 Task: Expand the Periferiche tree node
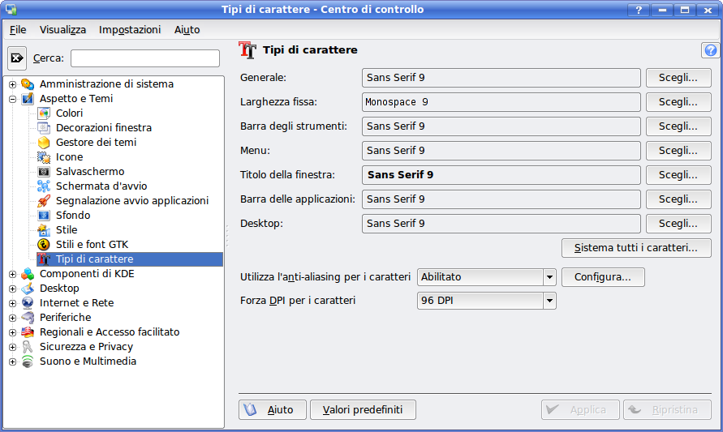tap(12, 318)
